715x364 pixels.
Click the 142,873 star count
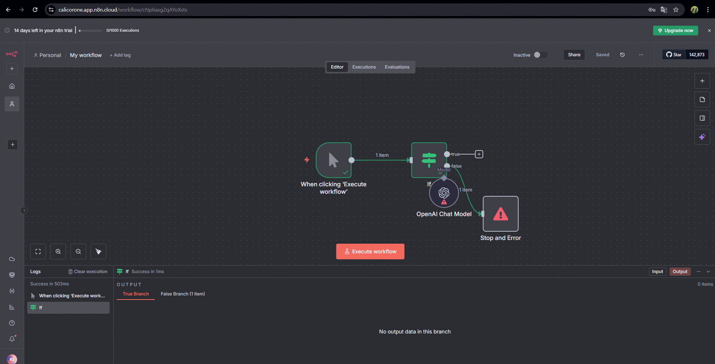tap(697, 55)
